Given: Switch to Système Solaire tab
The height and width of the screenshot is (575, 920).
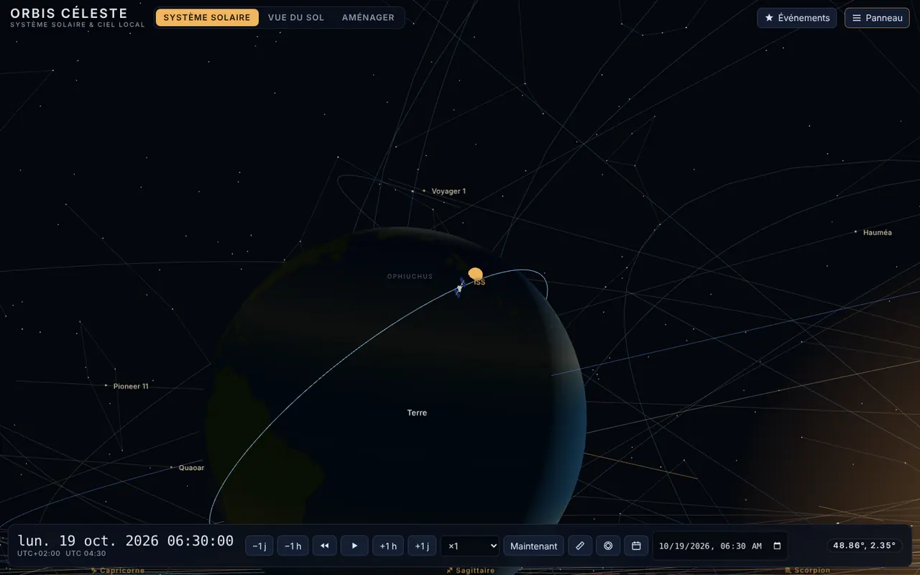Looking at the screenshot, I should click(x=207, y=17).
